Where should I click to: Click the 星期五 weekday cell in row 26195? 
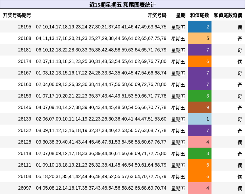tap(178, 27)
